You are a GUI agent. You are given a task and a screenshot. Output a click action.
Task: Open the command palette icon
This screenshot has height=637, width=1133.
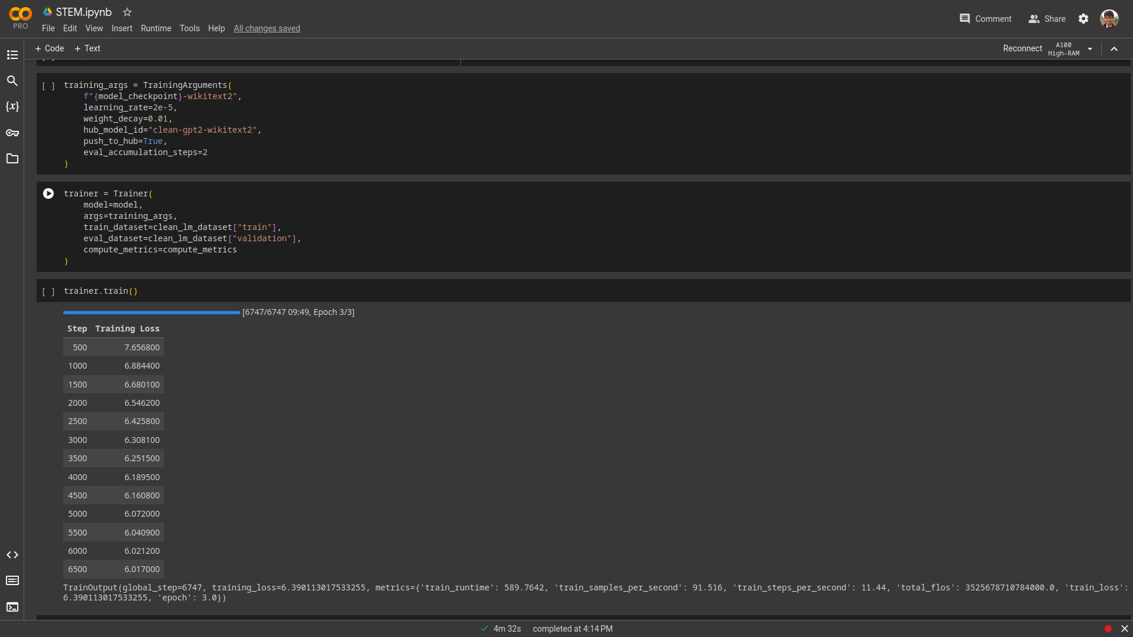(12, 581)
